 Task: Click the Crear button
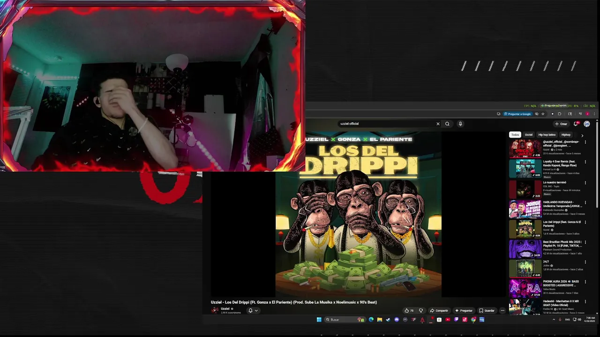(561, 124)
